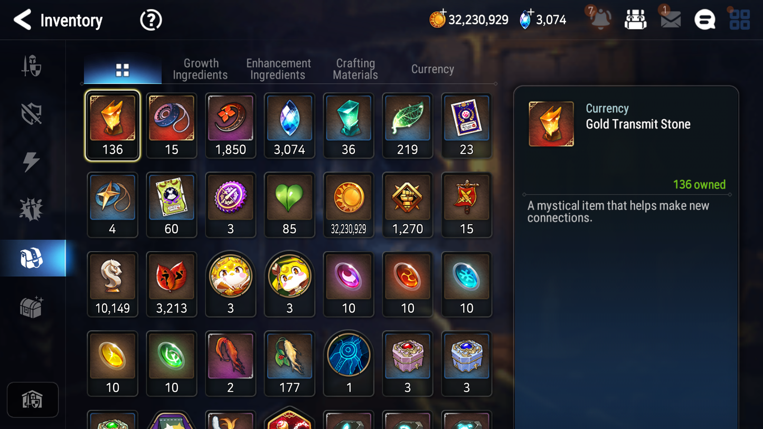Switch to Growth Ingredients tab
This screenshot has height=429, width=763.
(201, 69)
